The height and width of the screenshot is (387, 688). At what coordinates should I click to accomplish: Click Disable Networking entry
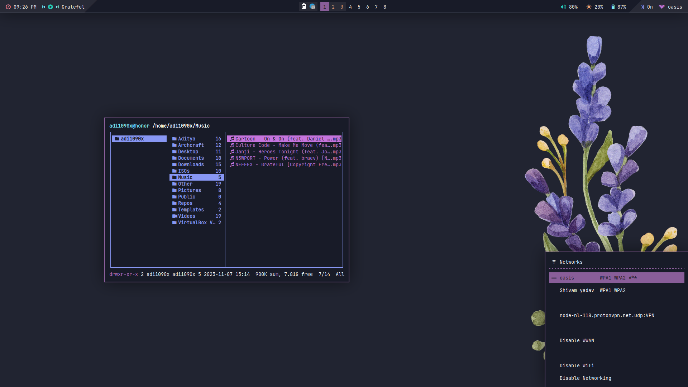pos(585,378)
